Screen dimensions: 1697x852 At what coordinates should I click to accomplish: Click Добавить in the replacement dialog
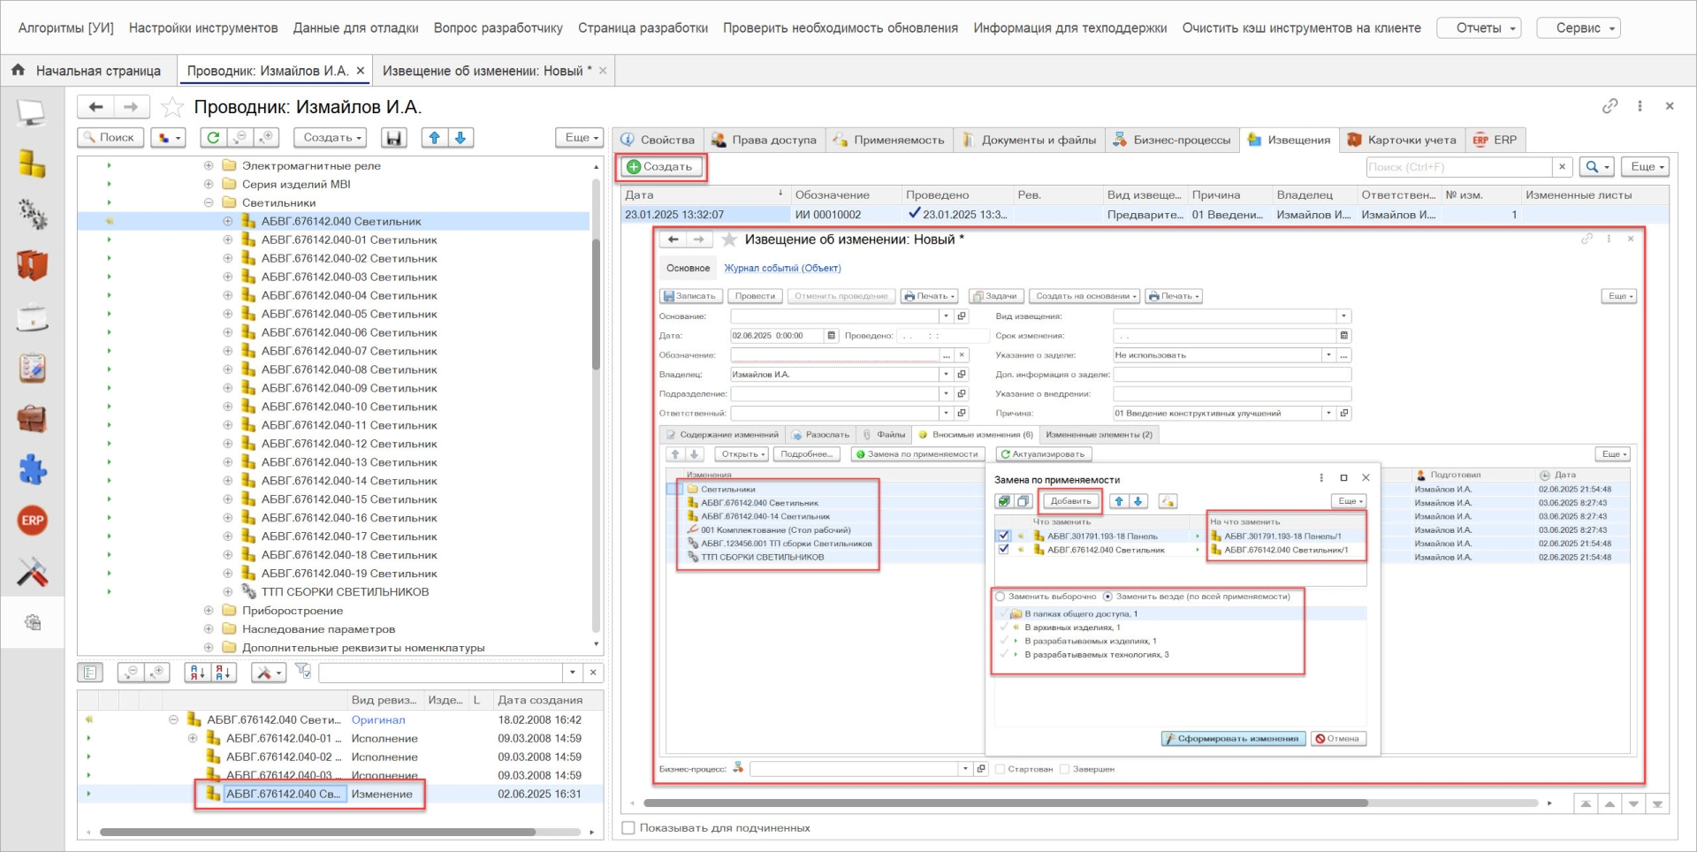pos(1070,501)
